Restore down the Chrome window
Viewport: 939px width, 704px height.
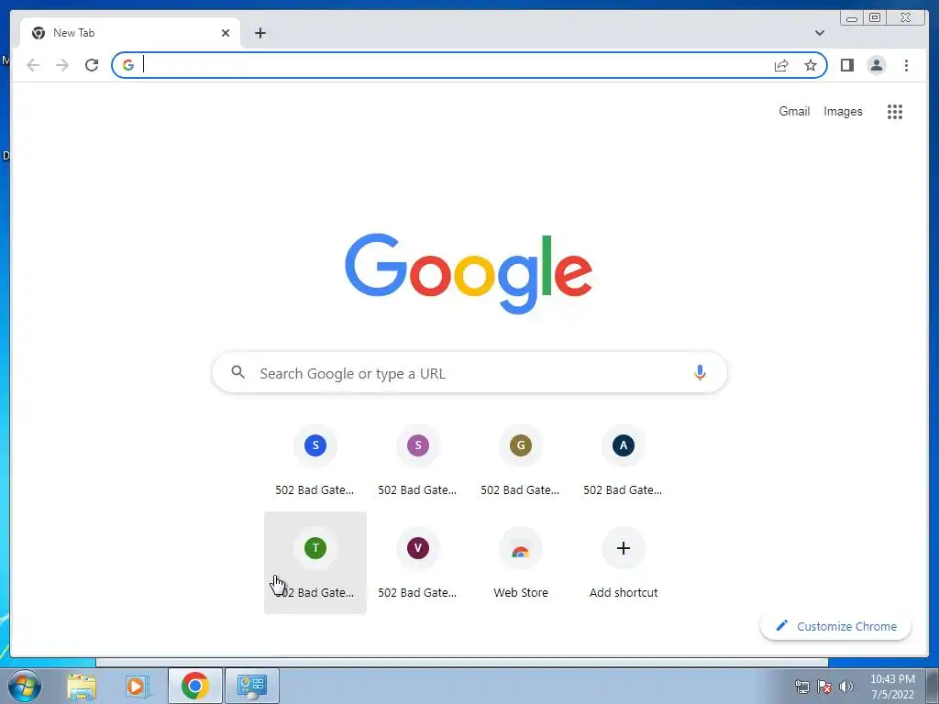coord(874,18)
